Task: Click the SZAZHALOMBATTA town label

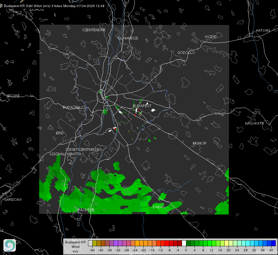Action: [65, 154]
